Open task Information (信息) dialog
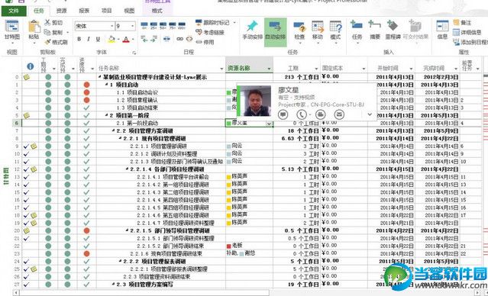This screenshot has height=296, width=488. [x=442, y=30]
